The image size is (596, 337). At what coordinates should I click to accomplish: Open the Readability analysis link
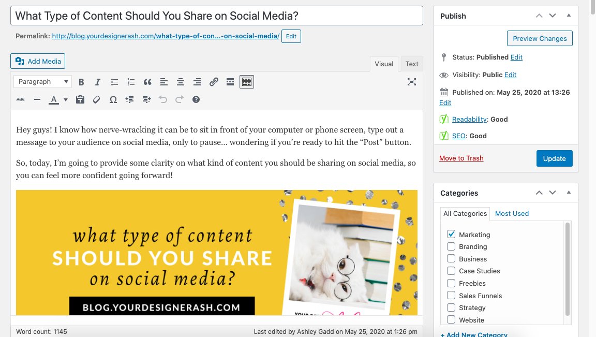click(x=469, y=120)
